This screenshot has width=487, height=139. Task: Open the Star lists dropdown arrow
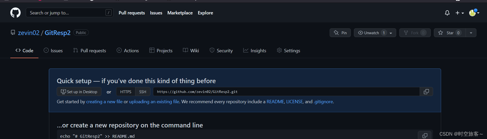click(x=471, y=33)
